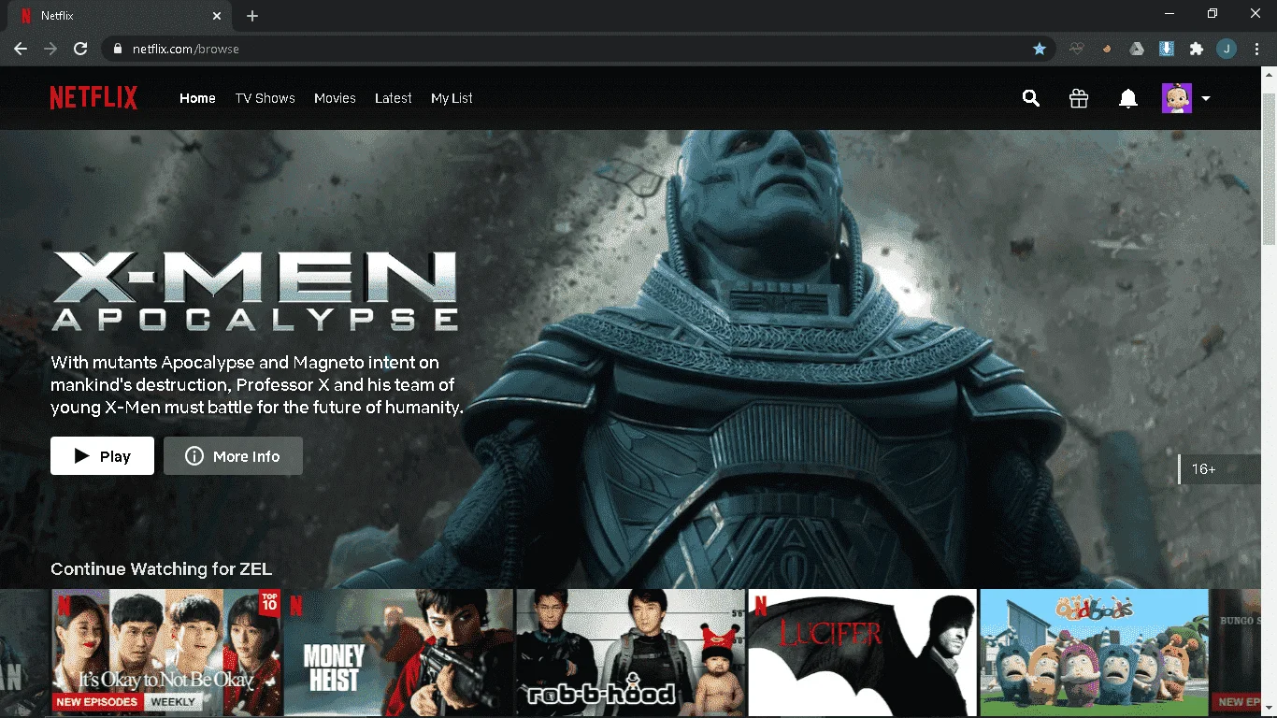Open TV Shows section

click(265, 98)
